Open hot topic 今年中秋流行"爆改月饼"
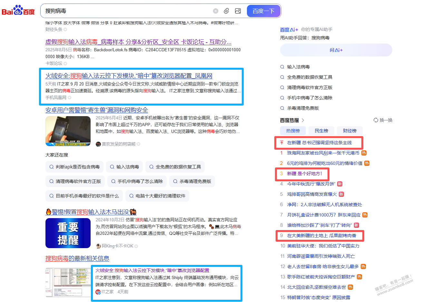Image resolution: width=421 pixels, height=302 pixels. pyautogui.click(x=311, y=184)
